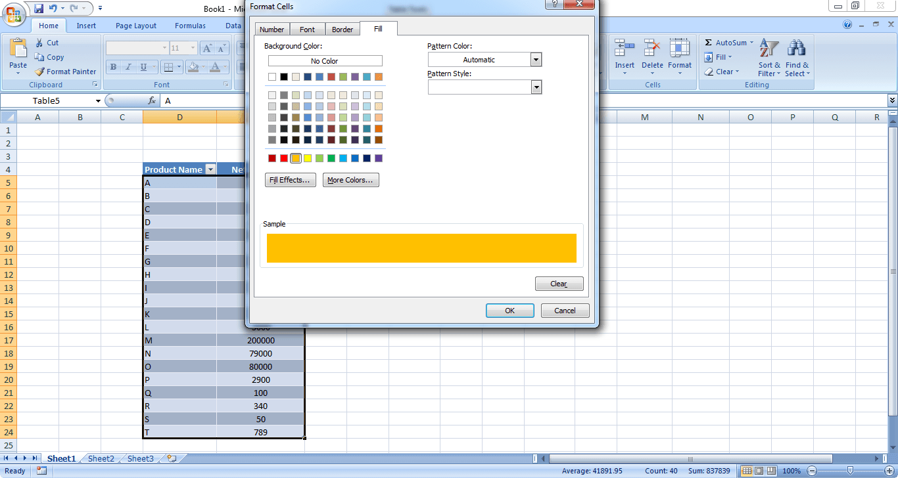898x478 pixels.
Task: Switch to the Border tab
Action: pos(343,30)
